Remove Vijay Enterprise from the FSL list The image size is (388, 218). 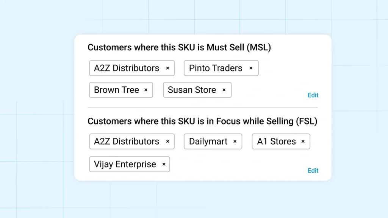click(163, 164)
